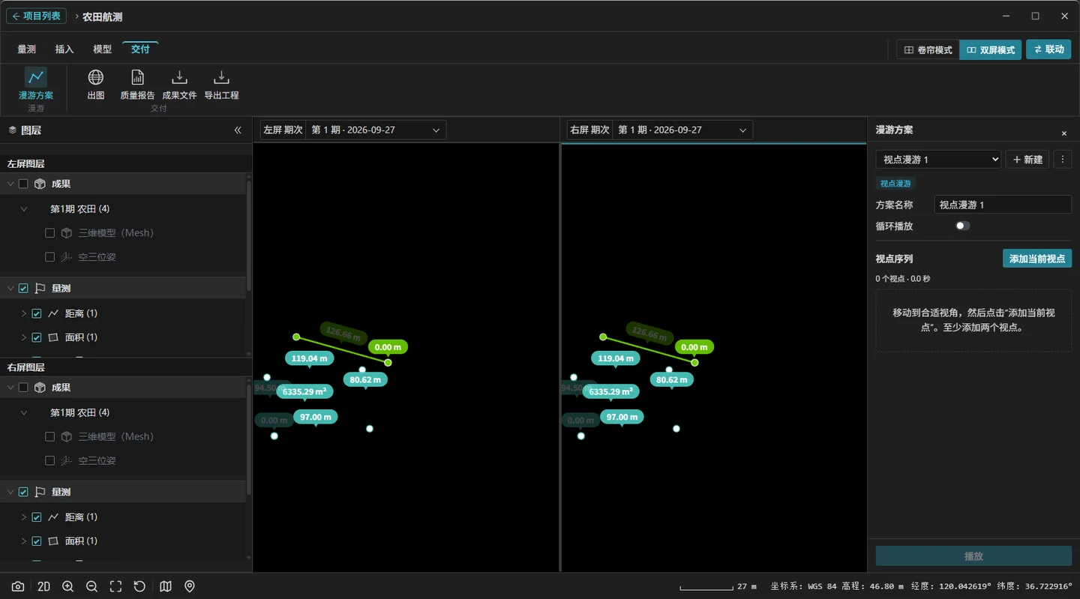
Task: Check 空三位姿 checkbox under 左屏图层
Action: (49, 257)
